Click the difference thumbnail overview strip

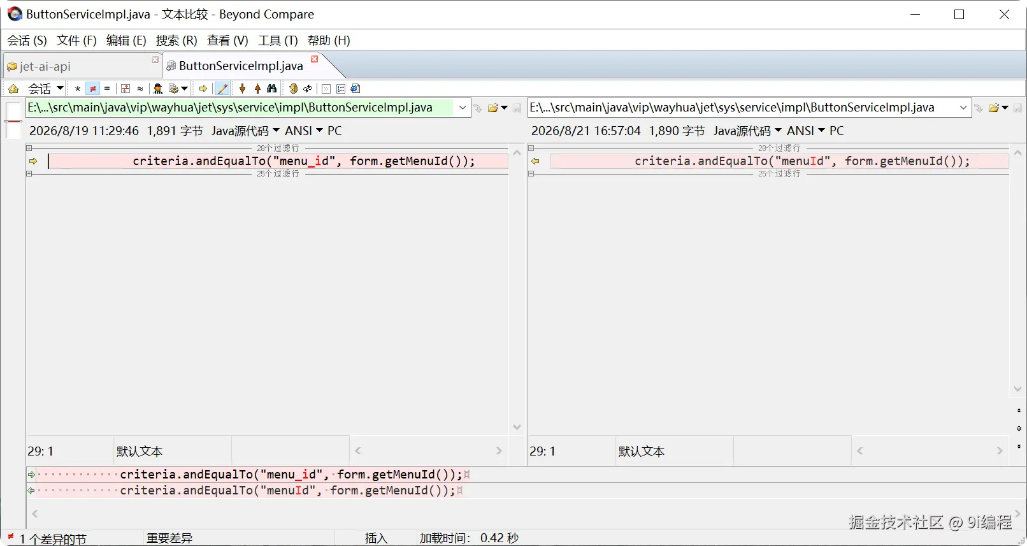(13, 120)
